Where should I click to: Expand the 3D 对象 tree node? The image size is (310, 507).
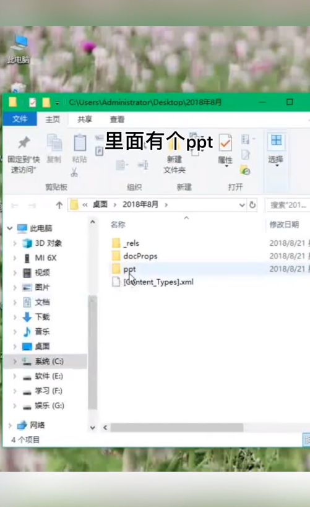[15, 243]
